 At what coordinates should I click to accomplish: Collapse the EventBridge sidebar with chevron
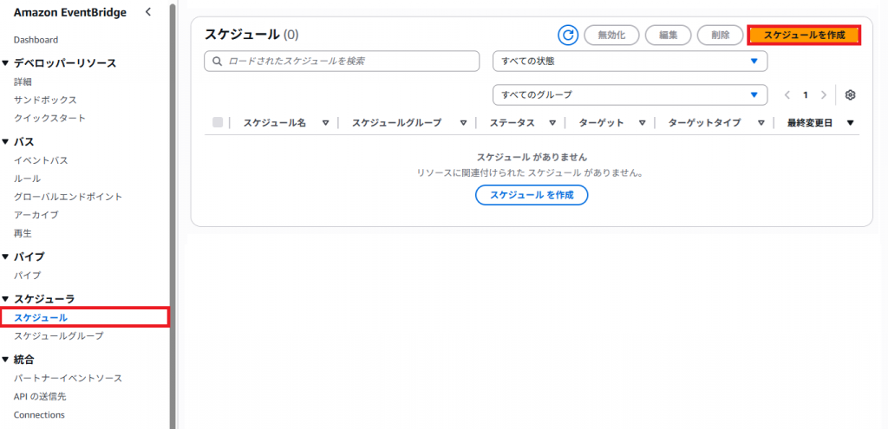(x=148, y=11)
